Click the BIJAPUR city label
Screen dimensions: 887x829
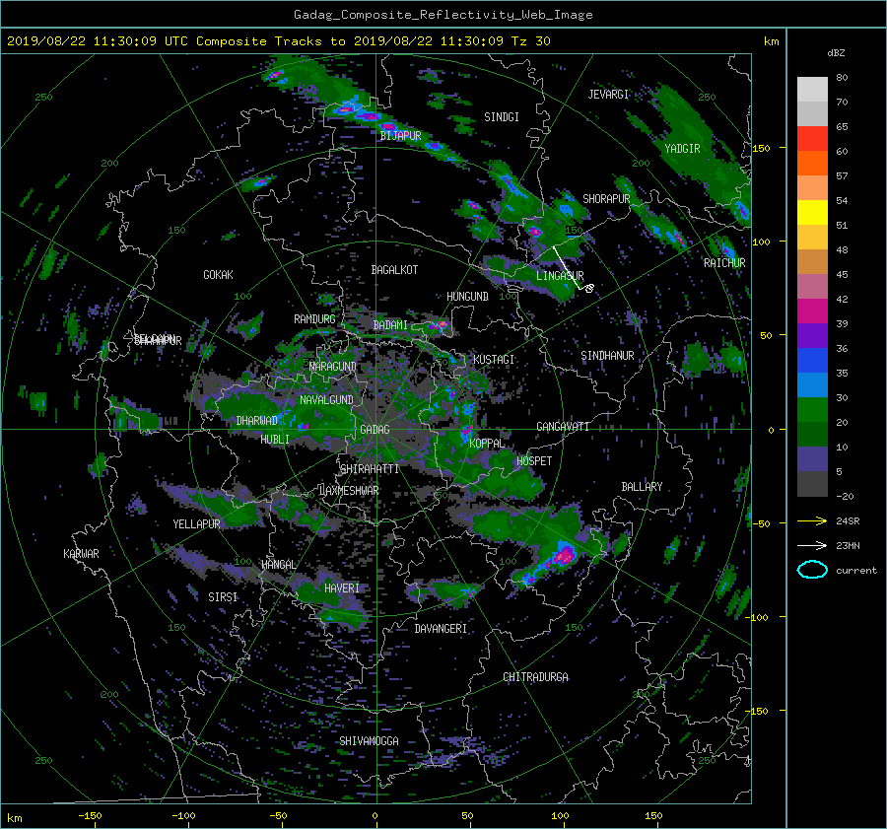400,136
